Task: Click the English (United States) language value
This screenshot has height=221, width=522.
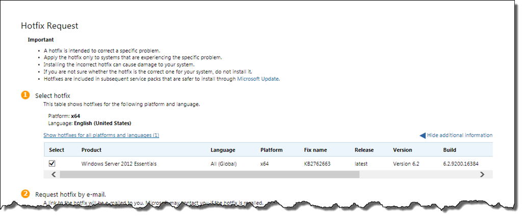Action: click(x=102, y=123)
